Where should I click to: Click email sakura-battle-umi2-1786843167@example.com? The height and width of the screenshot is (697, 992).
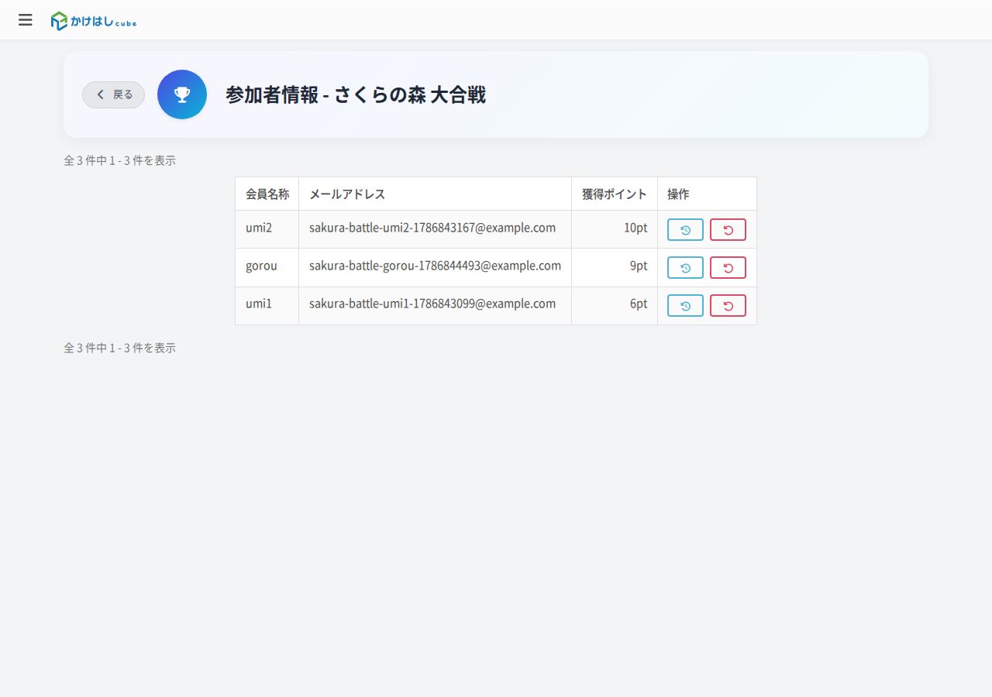pyautogui.click(x=432, y=228)
